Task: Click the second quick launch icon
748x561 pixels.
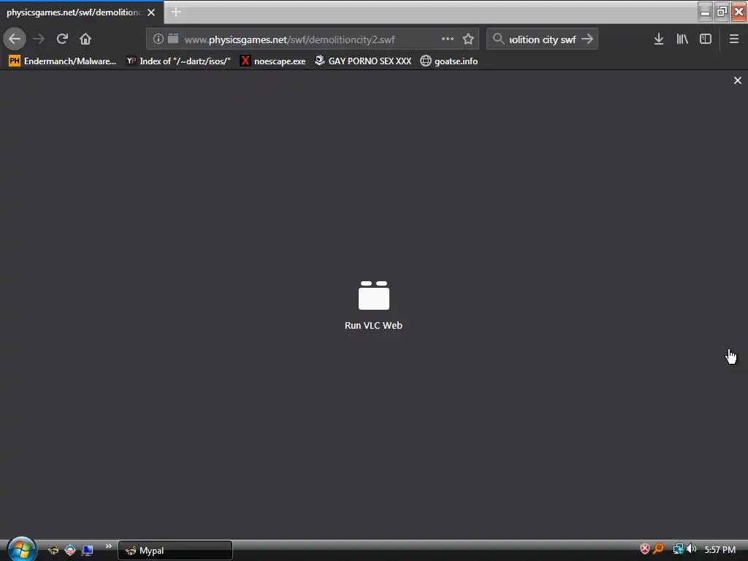Action: (70, 550)
